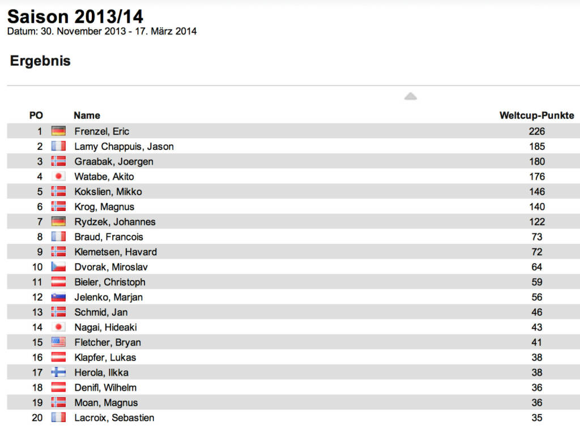Image resolution: width=580 pixels, height=430 pixels.
Task: Open the athlete entry Rydzek, Johannes
Action: 115,222
